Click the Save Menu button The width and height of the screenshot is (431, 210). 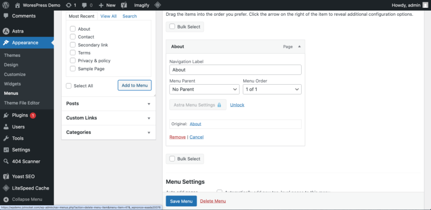tap(181, 201)
